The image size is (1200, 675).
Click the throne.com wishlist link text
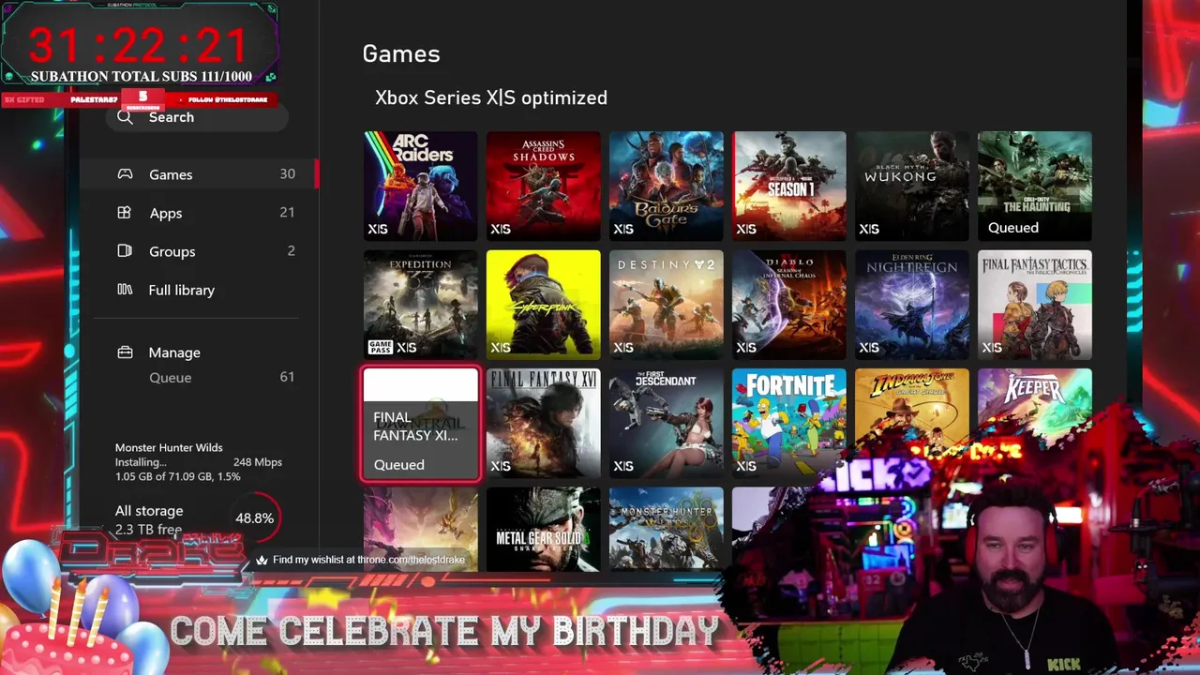click(x=368, y=560)
